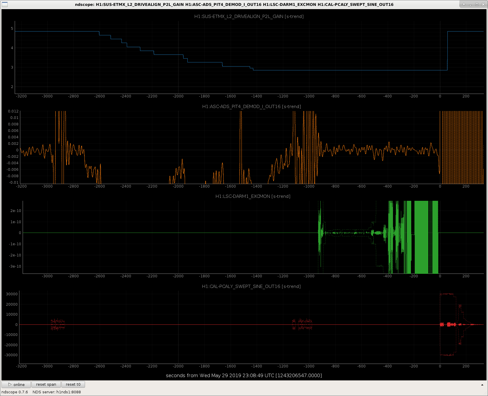488x396 pixels.
Task: Click the reset span button
Action: click(x=46, y=385)
